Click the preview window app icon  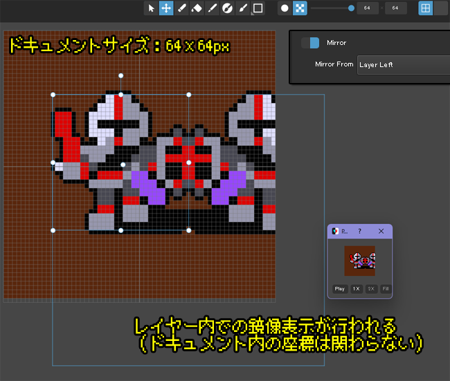pyautogui.click(x=335, y=231)
